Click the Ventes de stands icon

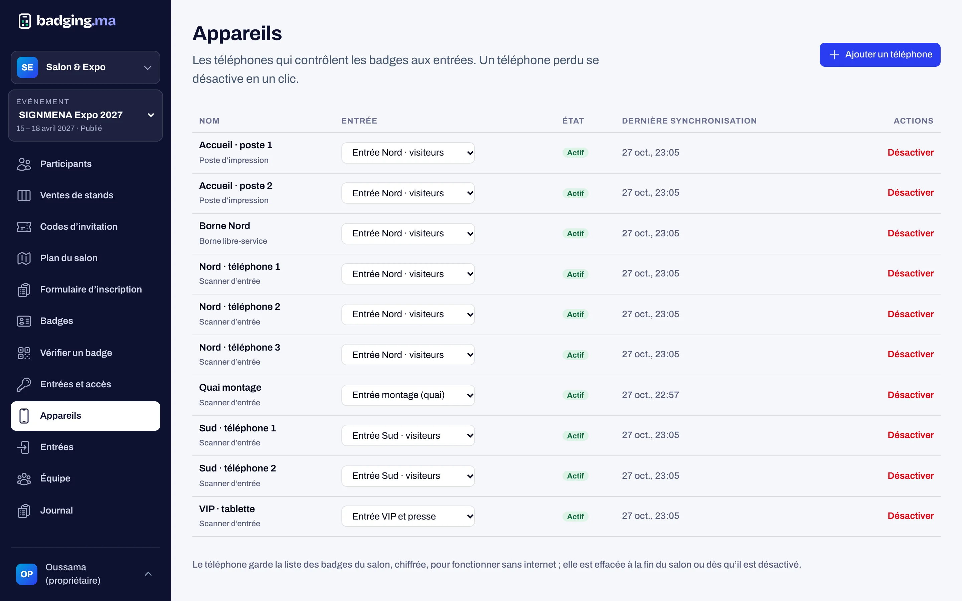click(24, 195)
